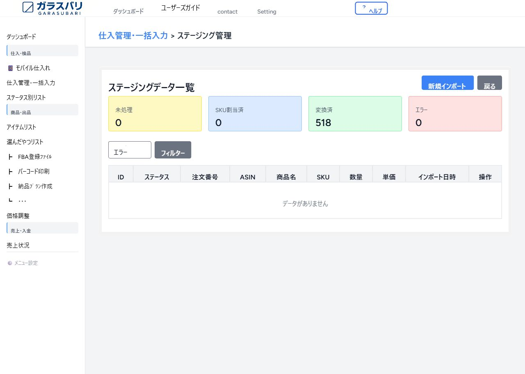Click the 未処理 status card
The height and width of the screenshot is (374, 525).
click(x=155, y=114)
